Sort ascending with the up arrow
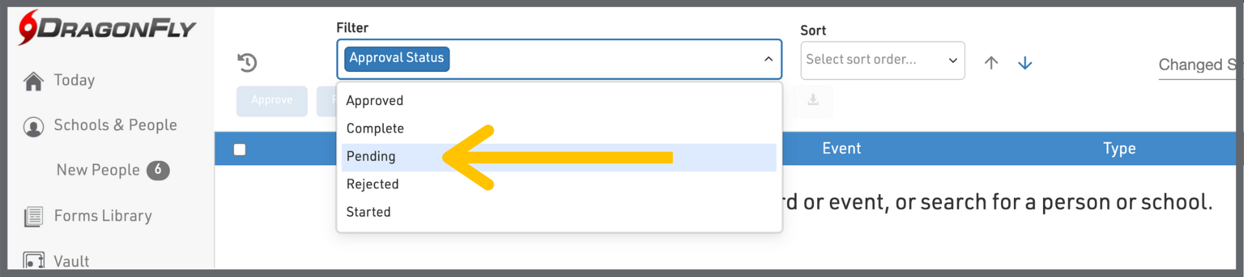The height and width of the screenshot is (277, 1244). click(991, 63)
